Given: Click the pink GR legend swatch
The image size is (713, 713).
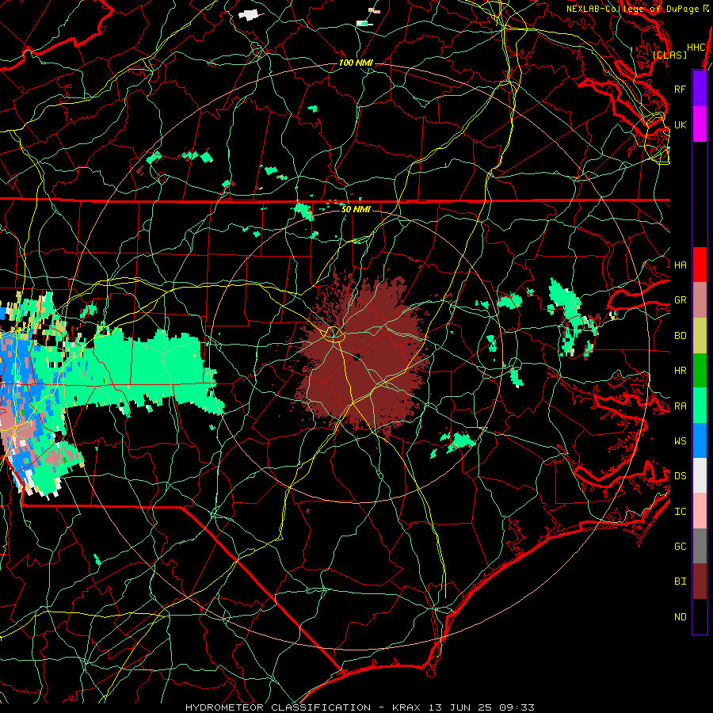Looking at the screenshot, I should coord(700,300).
